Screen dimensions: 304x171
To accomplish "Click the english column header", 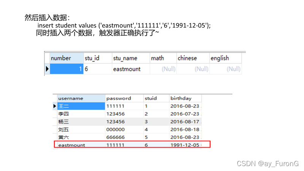I will 226,58.
